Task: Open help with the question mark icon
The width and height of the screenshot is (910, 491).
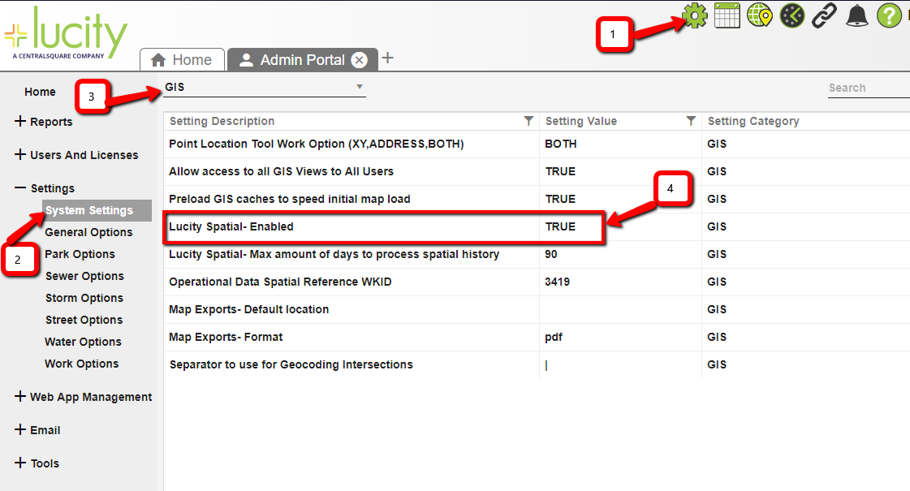Action: click(x=889, y=15)
